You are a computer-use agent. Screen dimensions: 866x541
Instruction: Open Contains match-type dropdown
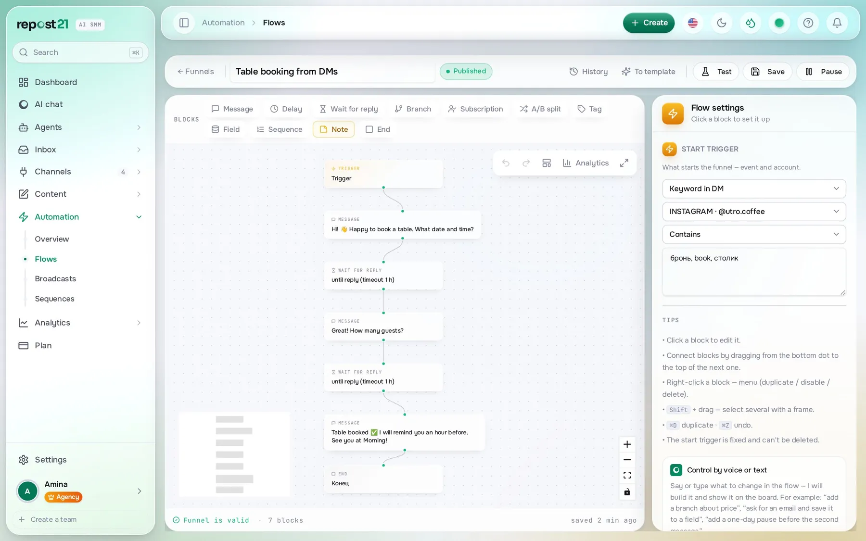[x=754, y=234]
